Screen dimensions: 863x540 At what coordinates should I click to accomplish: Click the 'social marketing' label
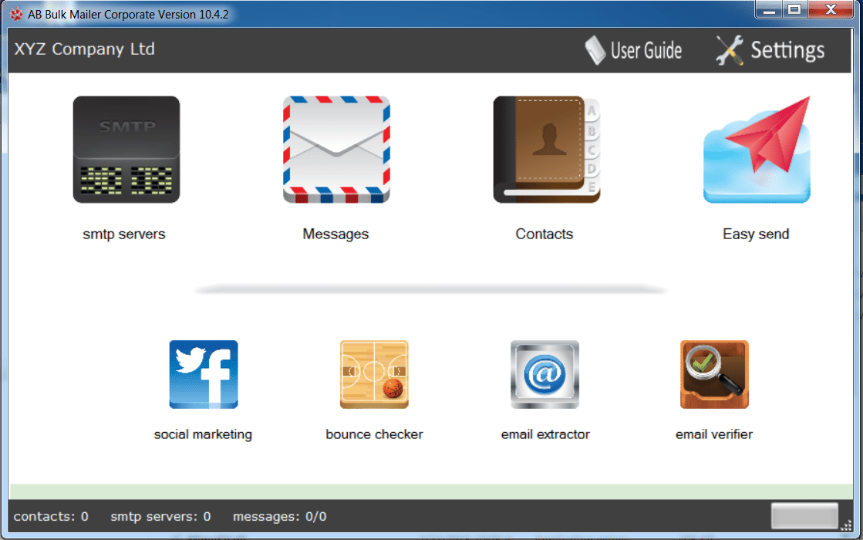point(203,434)
